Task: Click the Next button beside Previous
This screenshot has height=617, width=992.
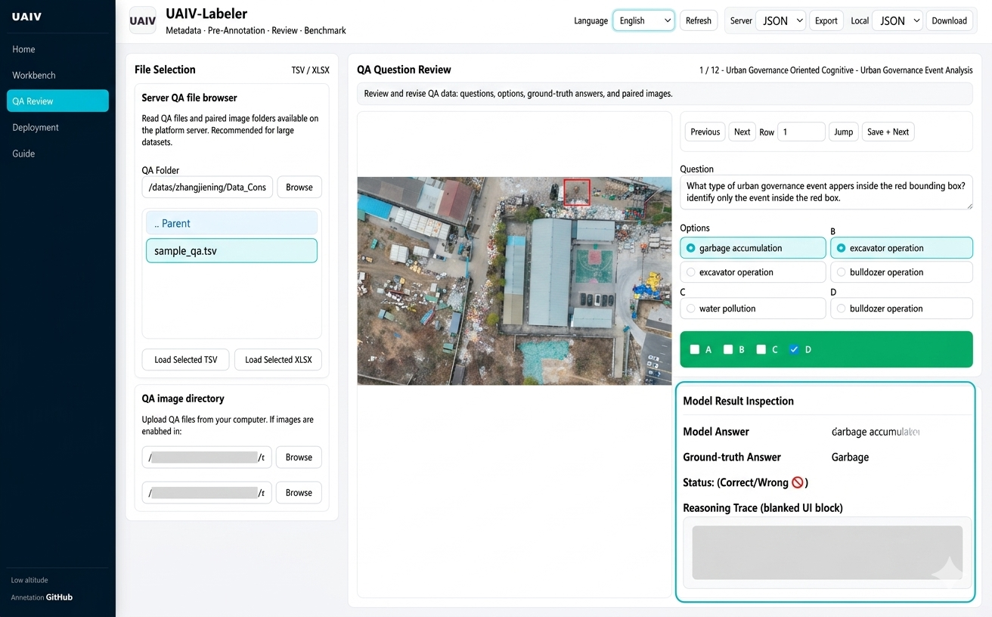Action: [742, 132]
